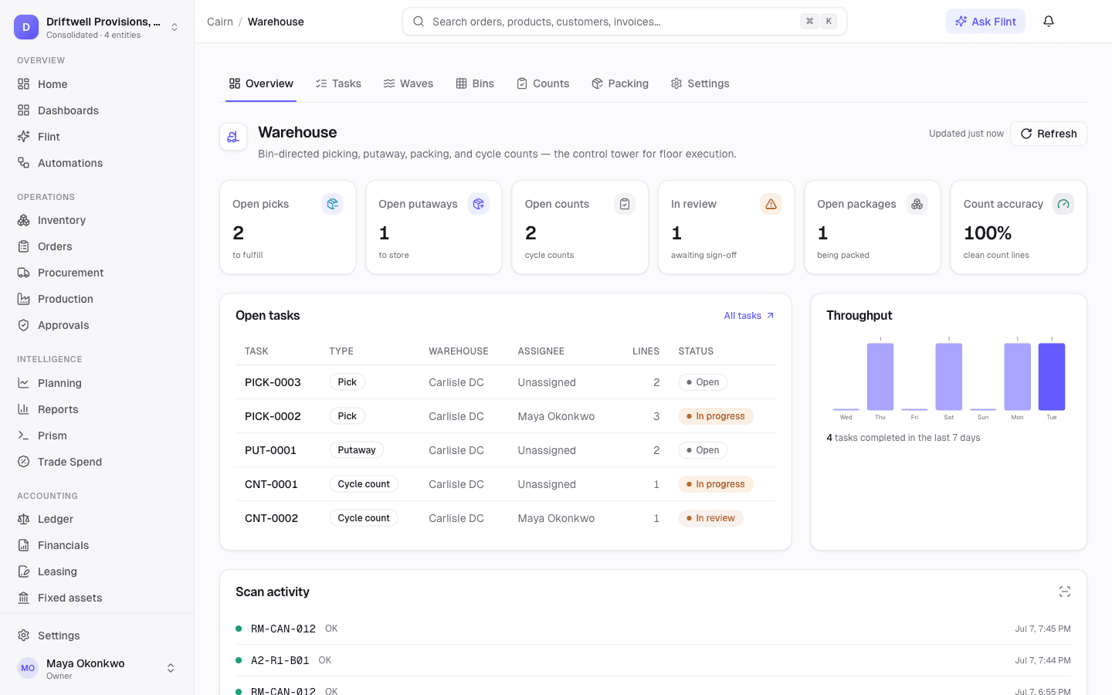Image resolution: width=1112 pixels, height=695 pixels.
Task: Click the In progress badge of CNT-0001
Action: click(x=716, y=484)
